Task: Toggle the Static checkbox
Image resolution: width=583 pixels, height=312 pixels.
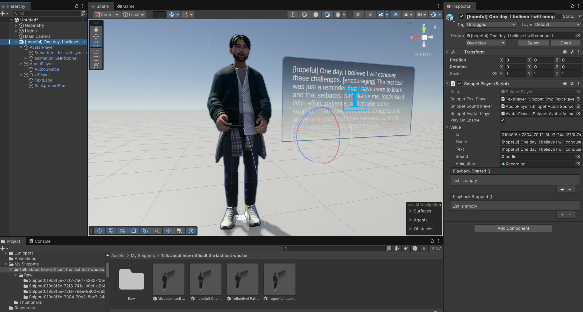Action: click(559, 16)
